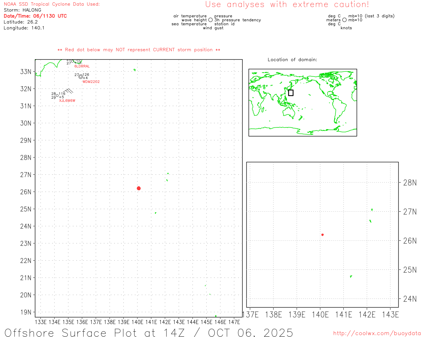The width and height of the screenshot is (421, 337).
Task: Click the world location thumbnail map
Action: [x=303, y=102]
